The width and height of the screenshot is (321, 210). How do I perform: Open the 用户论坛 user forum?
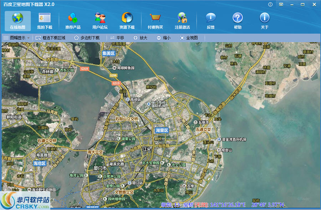pos(100,21)
